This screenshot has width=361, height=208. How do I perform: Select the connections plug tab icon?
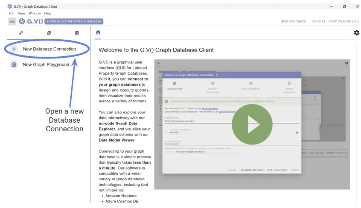[21, 33]
